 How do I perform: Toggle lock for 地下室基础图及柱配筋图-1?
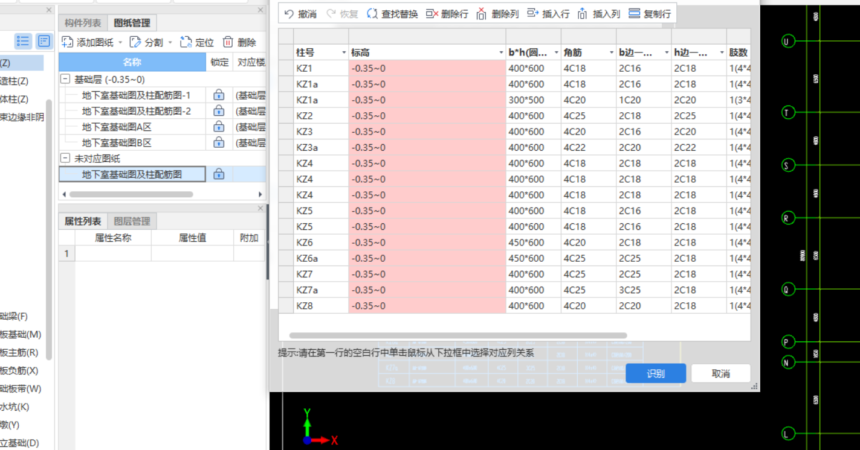coord(219,95)
